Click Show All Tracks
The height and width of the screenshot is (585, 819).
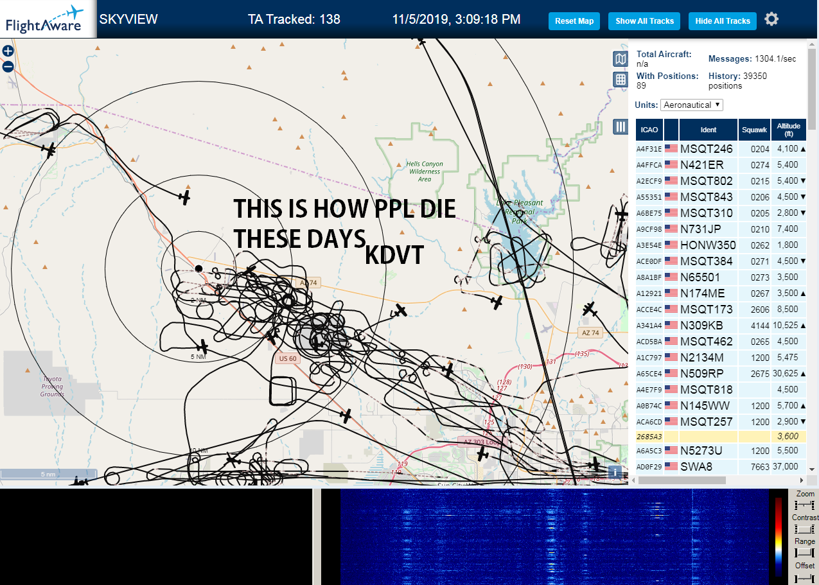(x=644, y=21)
